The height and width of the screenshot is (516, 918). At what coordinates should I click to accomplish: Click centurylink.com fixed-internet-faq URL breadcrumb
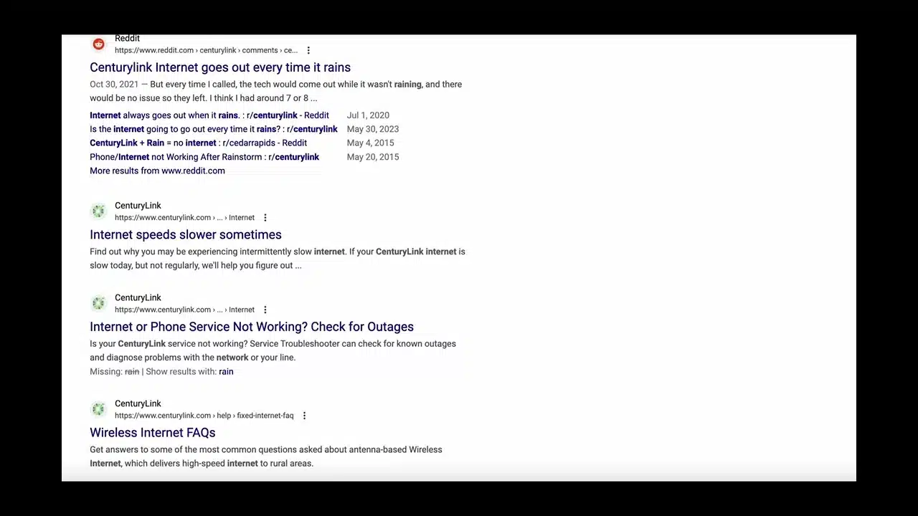tap(204, 416)
